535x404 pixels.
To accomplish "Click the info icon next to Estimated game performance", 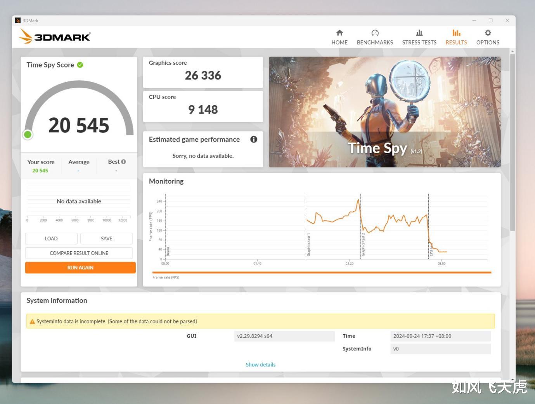I will 254,139.
